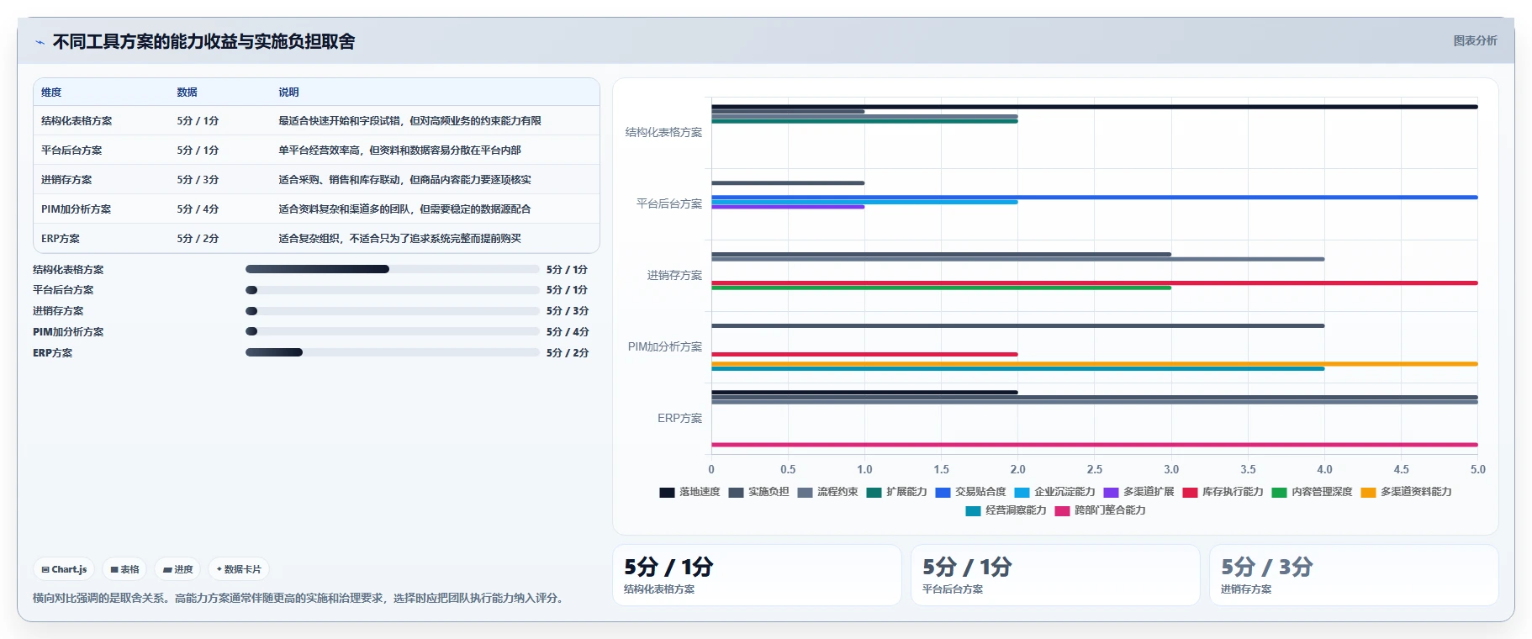Click the pink bar in ERP方案 group

(1095, 445)
